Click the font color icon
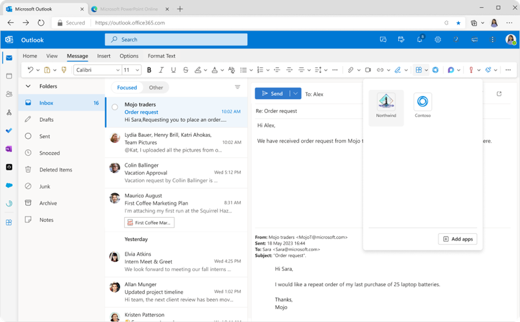This screenshot has width=520, height=322. [x=214, y=70]
